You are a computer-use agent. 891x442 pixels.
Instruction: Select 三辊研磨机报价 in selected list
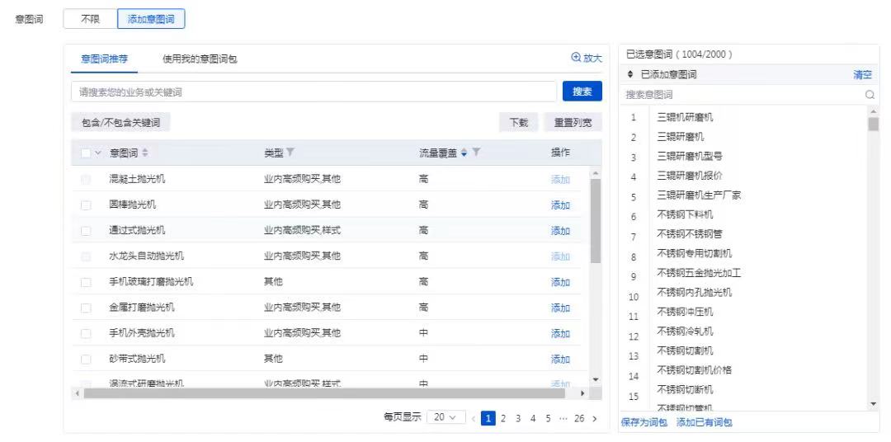pos(689,176)
